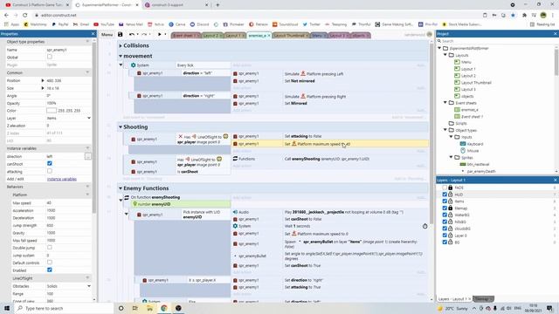Close the Properties panel
The image size is (559, 314).
pyautogui.click(x=93, y=33)
